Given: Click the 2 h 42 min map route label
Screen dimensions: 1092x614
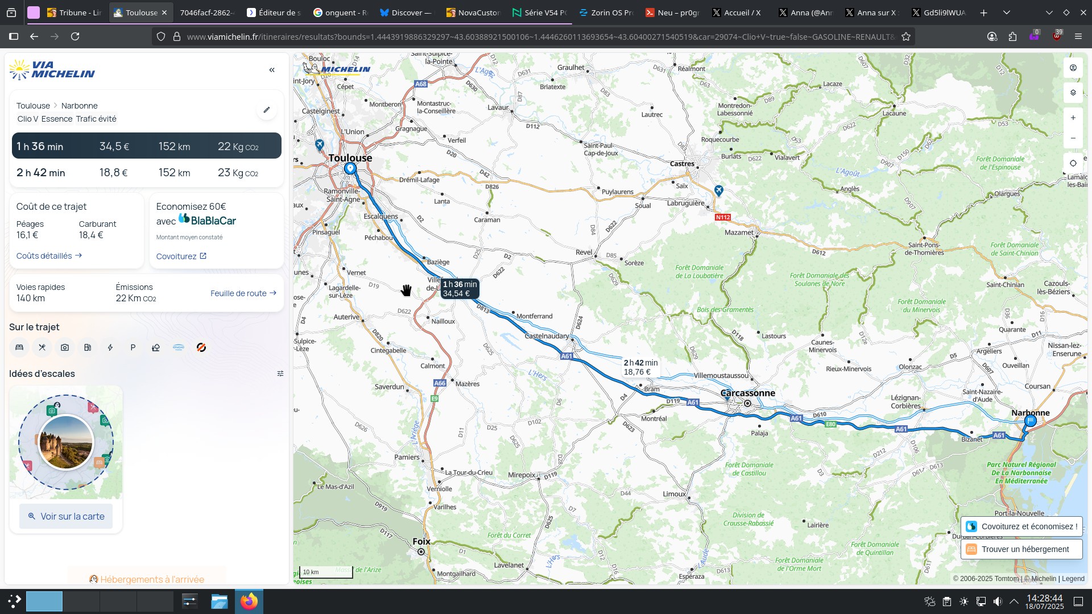Looking at the screenshot, I should (640, 367).
